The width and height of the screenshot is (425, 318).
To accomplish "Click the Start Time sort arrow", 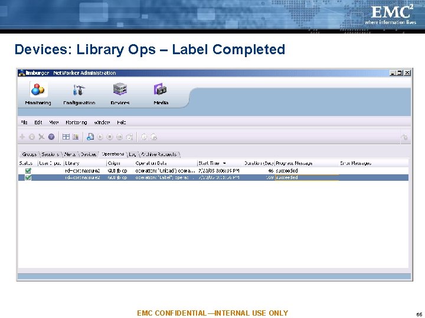I will 224,163.
